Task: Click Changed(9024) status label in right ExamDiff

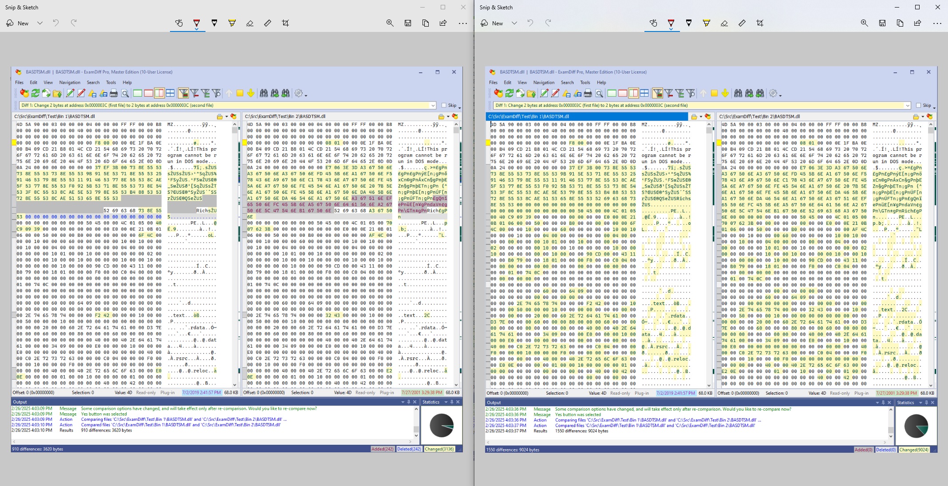Action: coord(914,450)
